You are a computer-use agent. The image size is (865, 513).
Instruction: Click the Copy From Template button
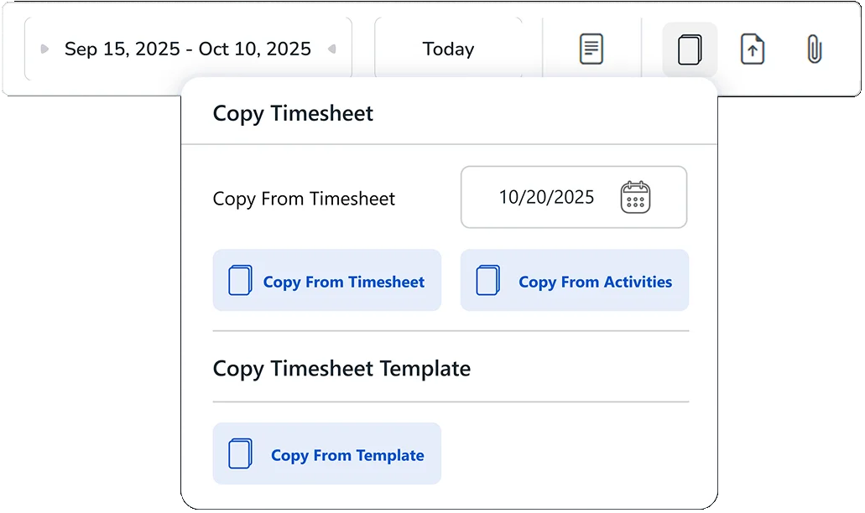[327, 454]
